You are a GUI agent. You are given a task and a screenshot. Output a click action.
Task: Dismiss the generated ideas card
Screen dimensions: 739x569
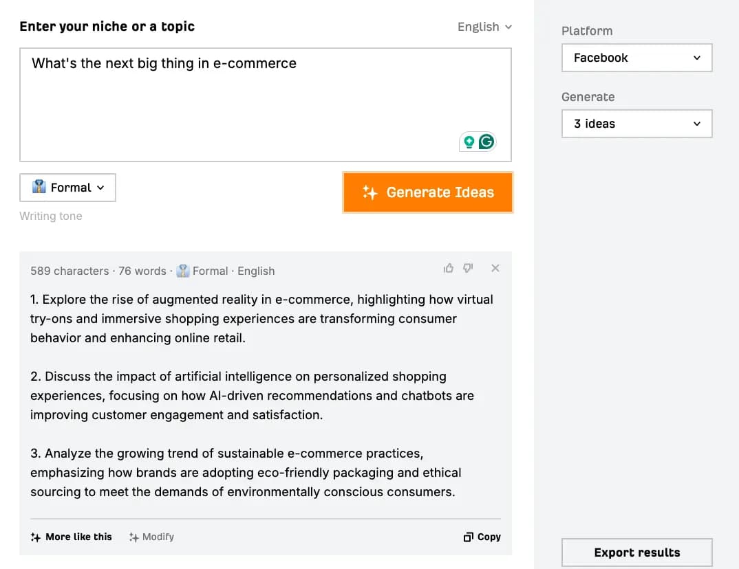[x=495, y=268]
